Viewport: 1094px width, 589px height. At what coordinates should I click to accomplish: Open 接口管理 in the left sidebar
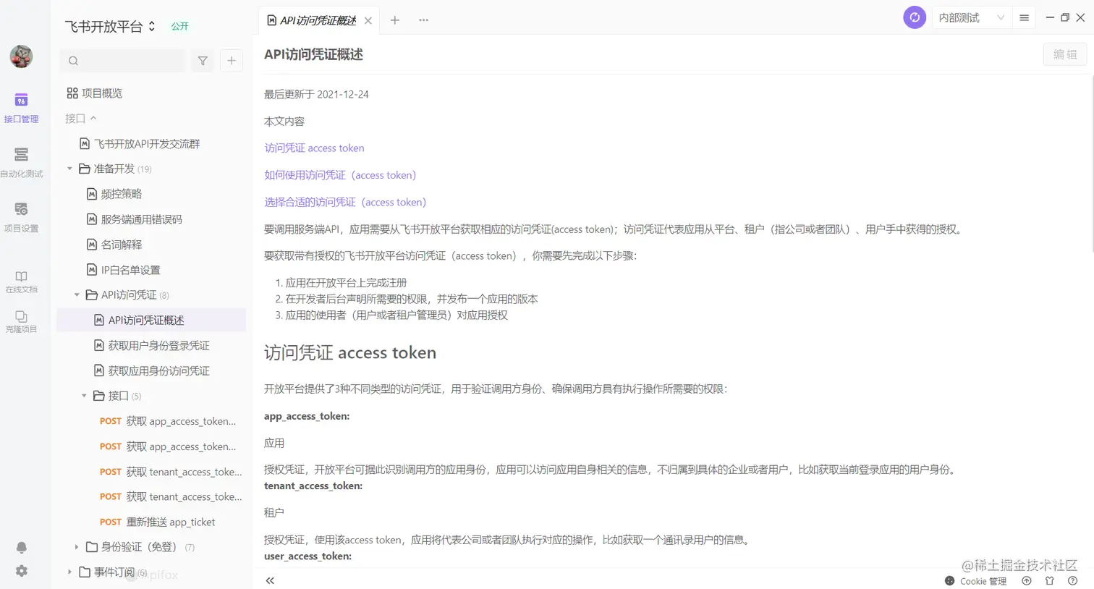coord(21,108)
